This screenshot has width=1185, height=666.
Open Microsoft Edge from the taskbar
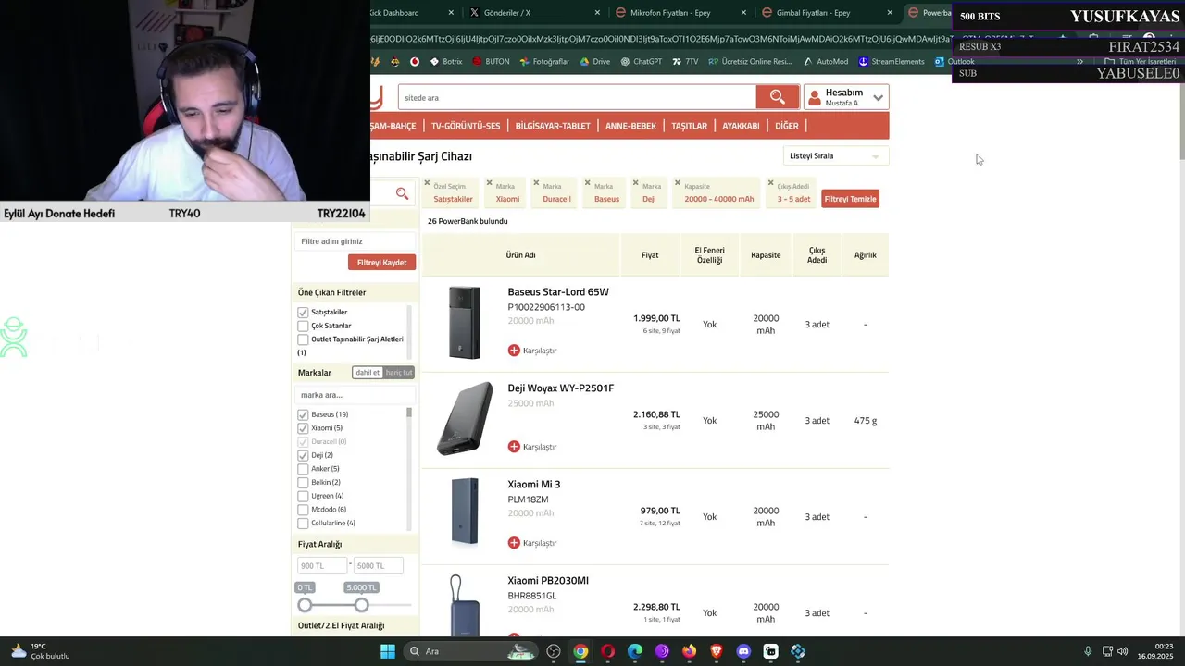(x=635, y=651)
